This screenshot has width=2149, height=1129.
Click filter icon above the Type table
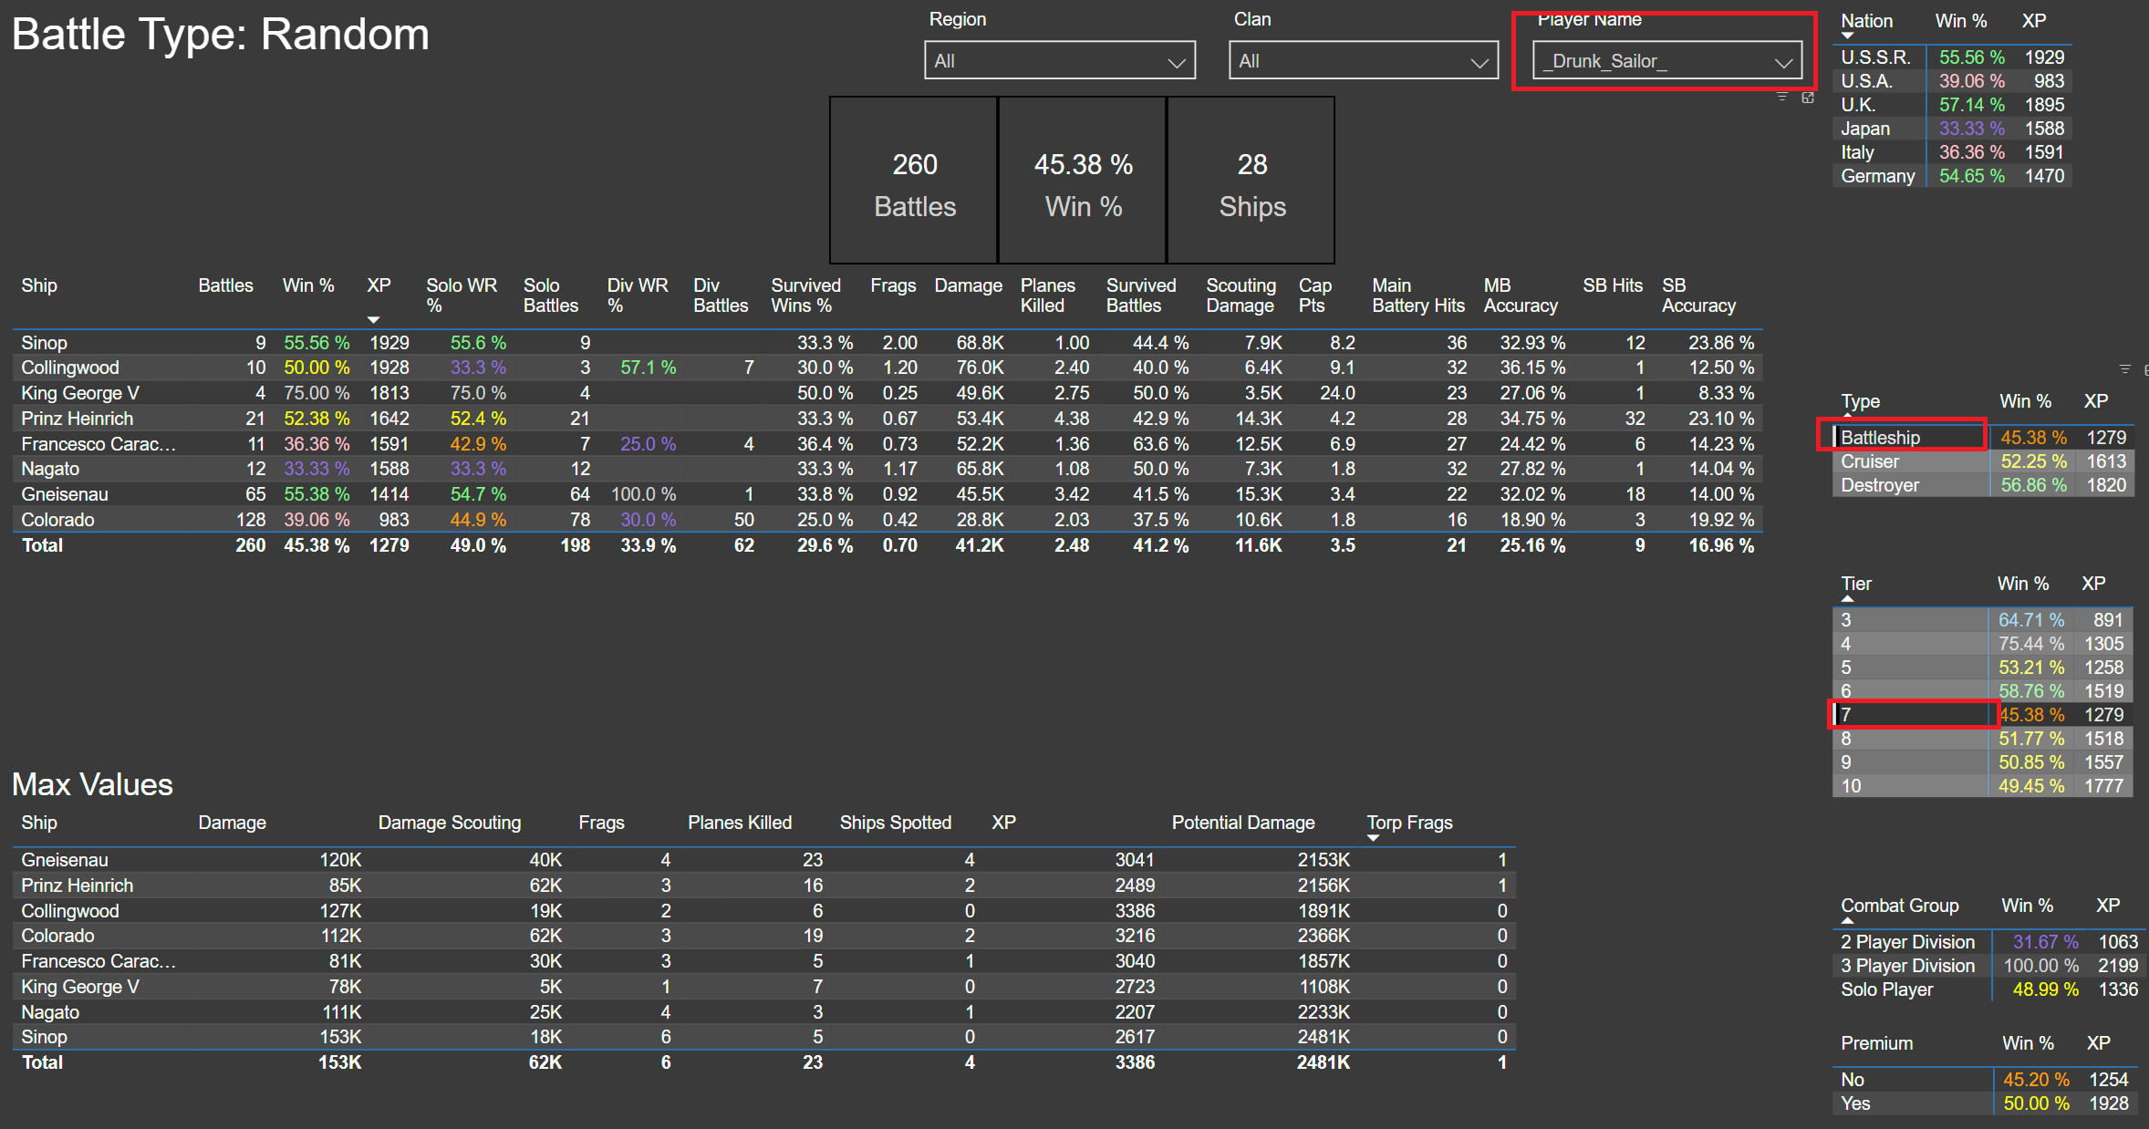click(2124, 369)
